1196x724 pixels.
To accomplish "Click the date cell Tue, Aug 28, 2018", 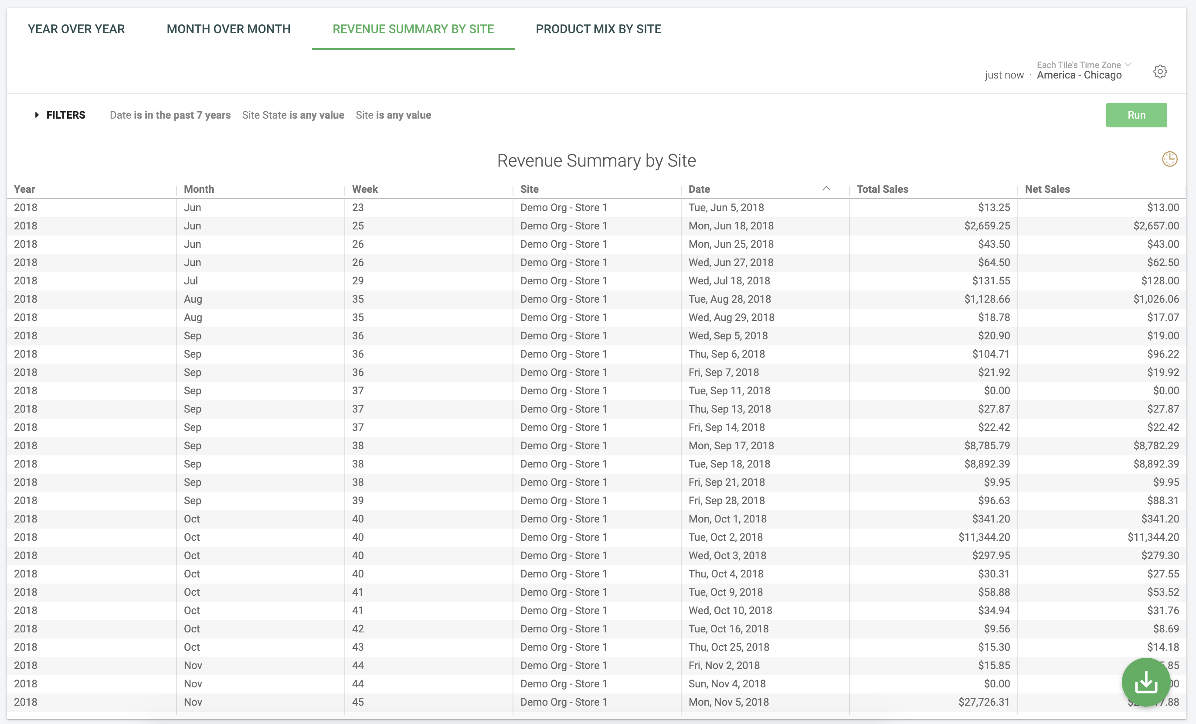I will coord(729,299).
